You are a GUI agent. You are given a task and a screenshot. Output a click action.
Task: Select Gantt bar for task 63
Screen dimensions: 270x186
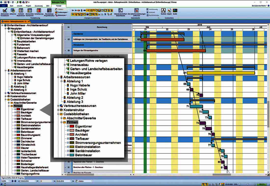163,39
